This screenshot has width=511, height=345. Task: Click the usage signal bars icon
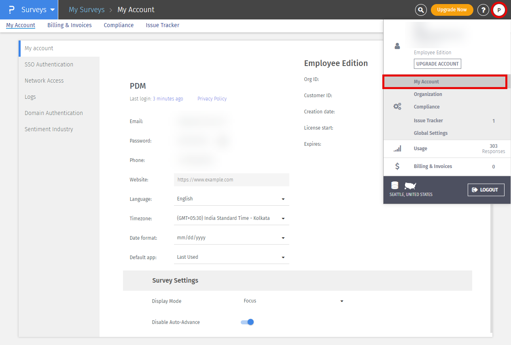397,149
